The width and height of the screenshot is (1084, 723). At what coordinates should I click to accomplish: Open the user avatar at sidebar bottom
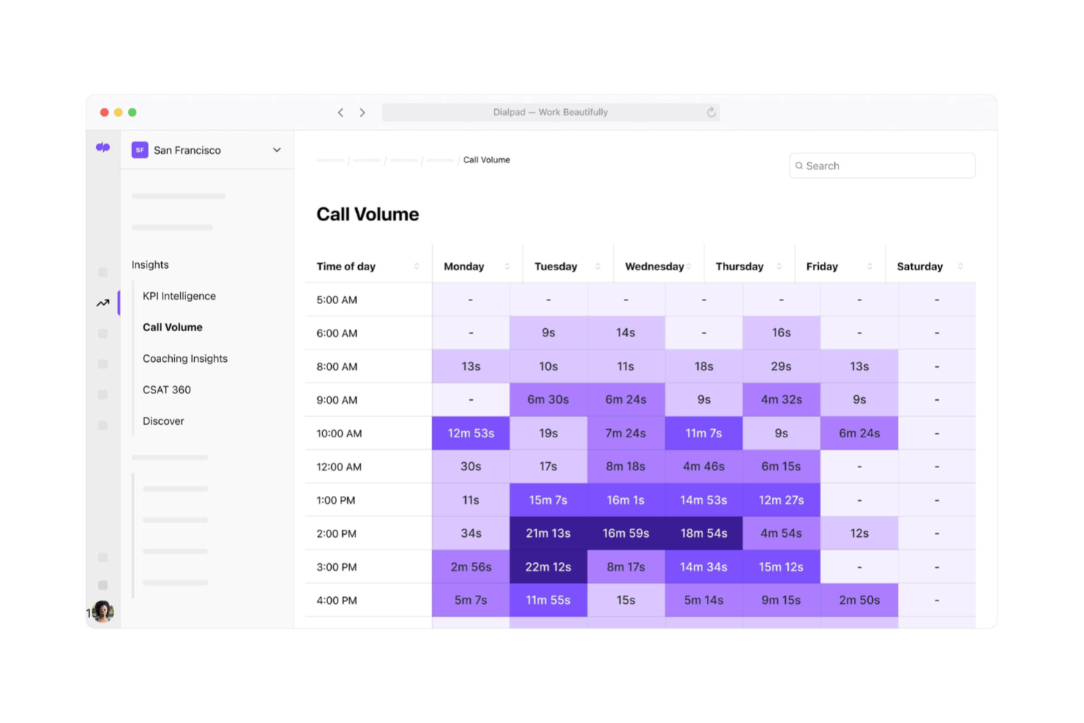click(x=103, y=612)
